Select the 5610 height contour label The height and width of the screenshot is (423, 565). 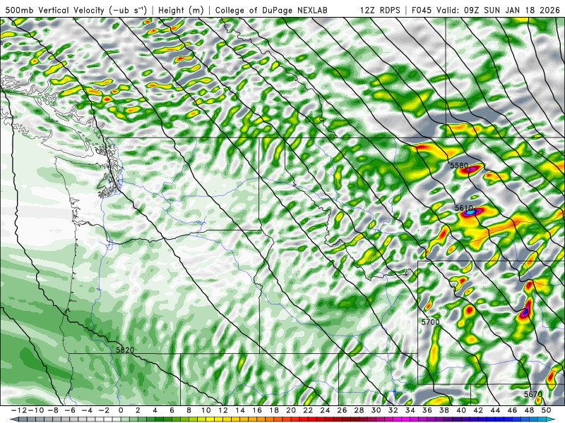464,208
